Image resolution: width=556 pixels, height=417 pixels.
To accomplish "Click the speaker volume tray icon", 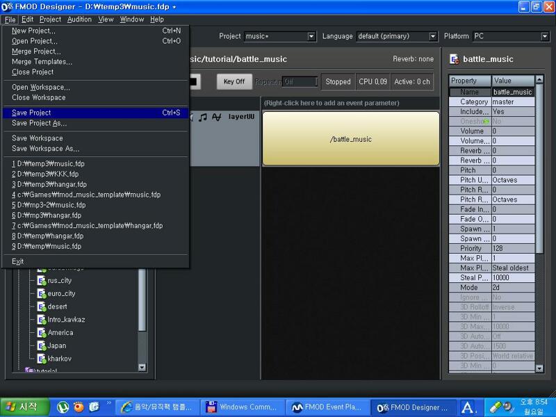I will click(509, 407).
